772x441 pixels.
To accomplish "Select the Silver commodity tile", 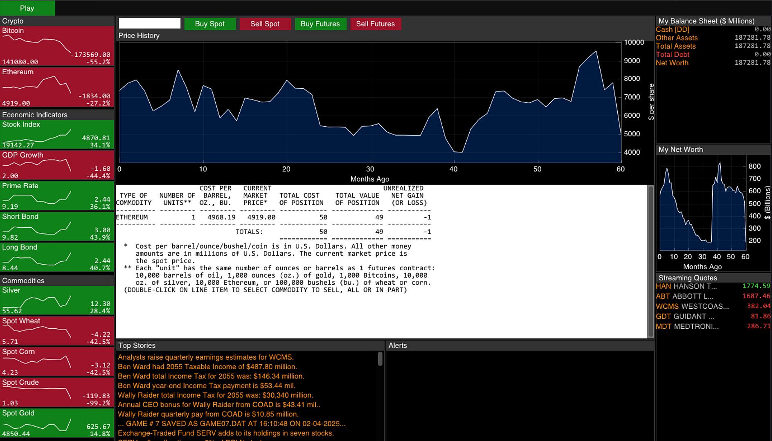I will click(x=57, y=301).
